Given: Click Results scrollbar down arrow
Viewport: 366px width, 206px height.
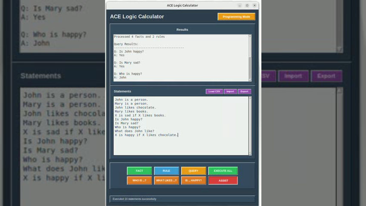Looking at the screenshot, I should click(x=250, y=79).
